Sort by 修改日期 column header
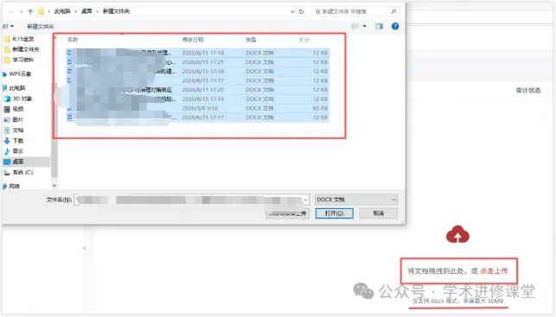Image resolution: width=556 pixels, height=317 pixels. point(193,40)
